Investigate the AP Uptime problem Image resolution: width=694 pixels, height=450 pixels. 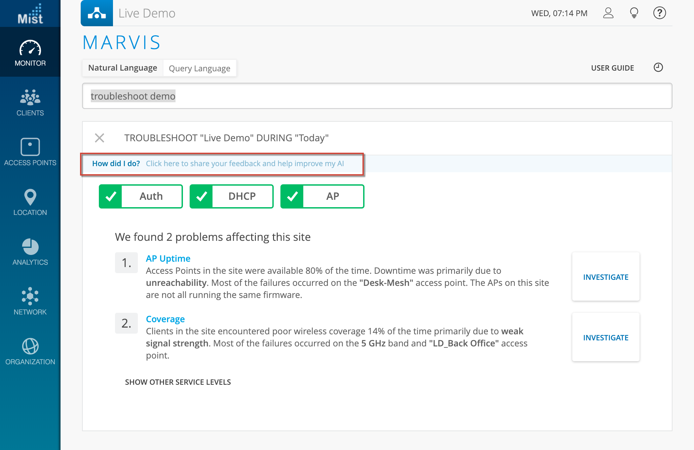coord(606,277)
